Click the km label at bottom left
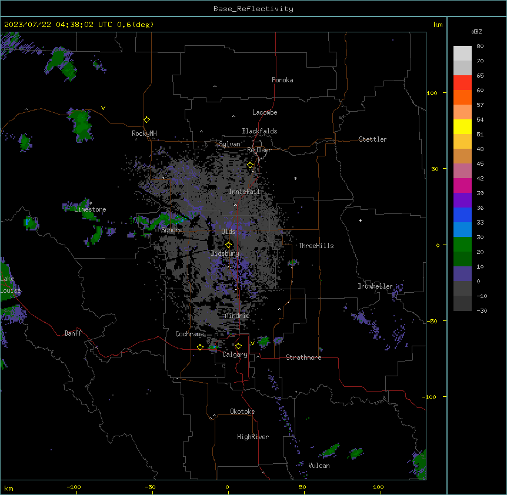This screenshot has width=507, height=495. coord(9,488)
